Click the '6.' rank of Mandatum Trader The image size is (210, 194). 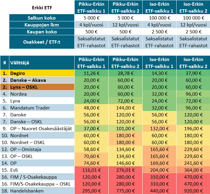tap(5, 108)
